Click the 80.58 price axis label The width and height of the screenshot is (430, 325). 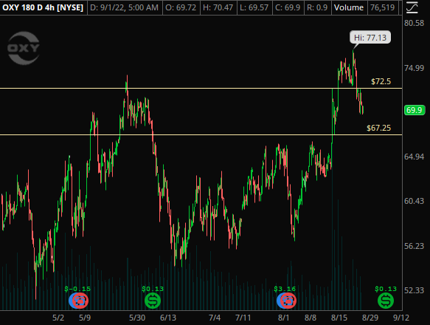[x=414, y=23]
